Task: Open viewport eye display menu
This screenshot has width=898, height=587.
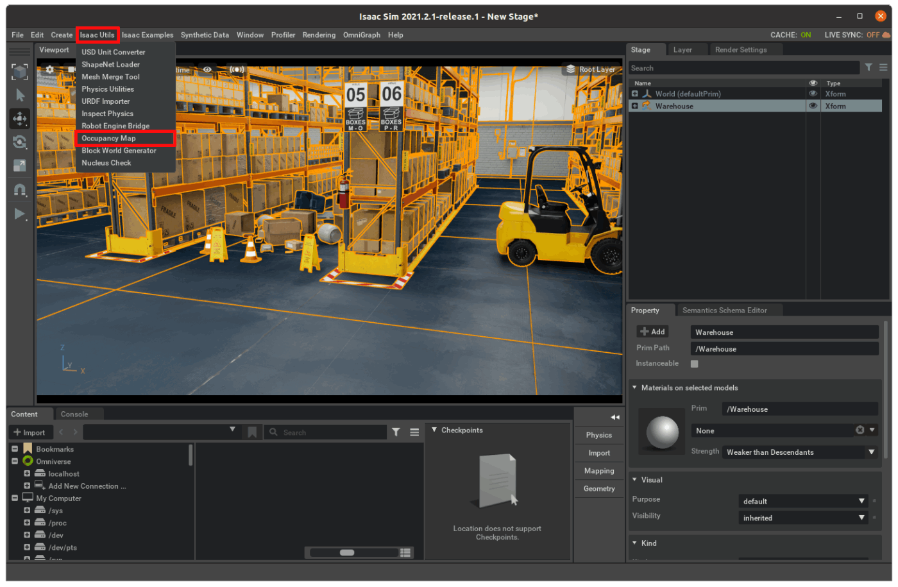Action: coord(207,69)
